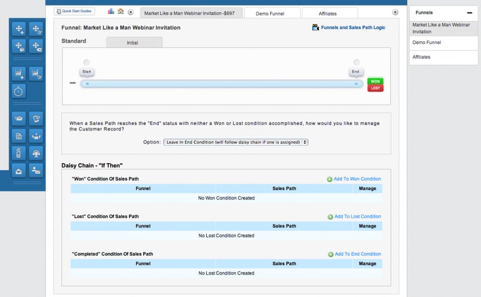
Task: Click the red LOST button
Action: pyautogui.click(x=376, y=88)
